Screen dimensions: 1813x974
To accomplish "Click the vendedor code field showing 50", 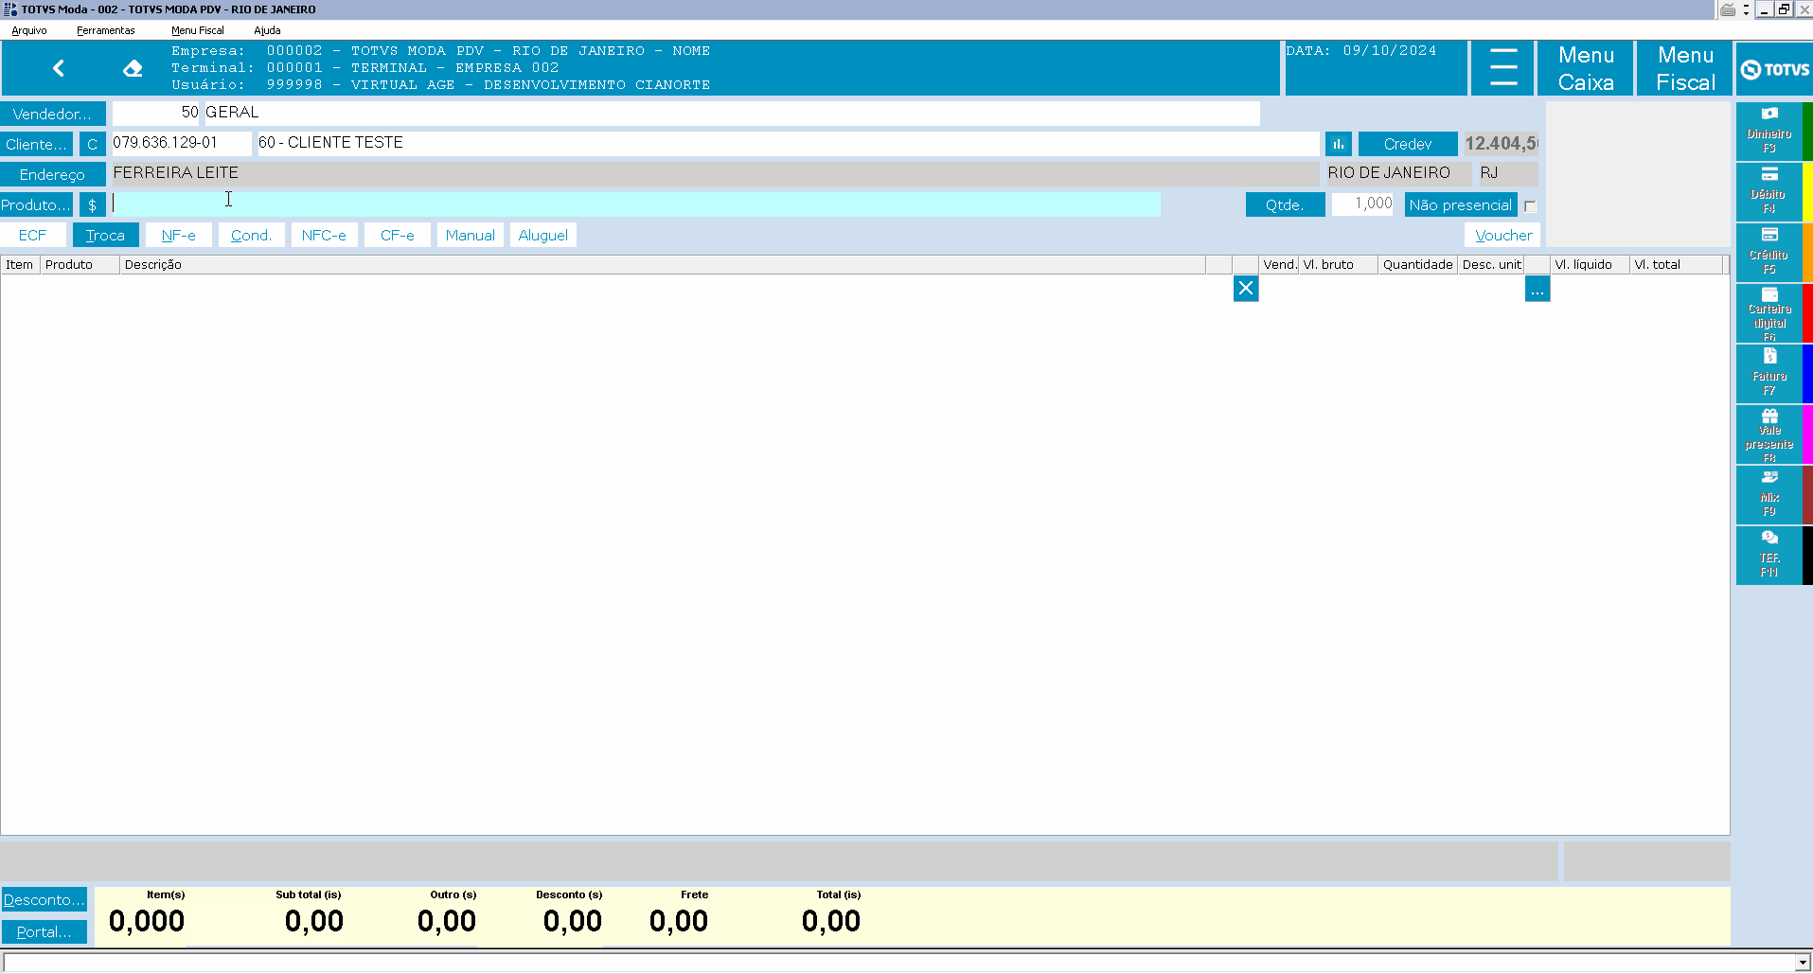I will pos(156,113).
